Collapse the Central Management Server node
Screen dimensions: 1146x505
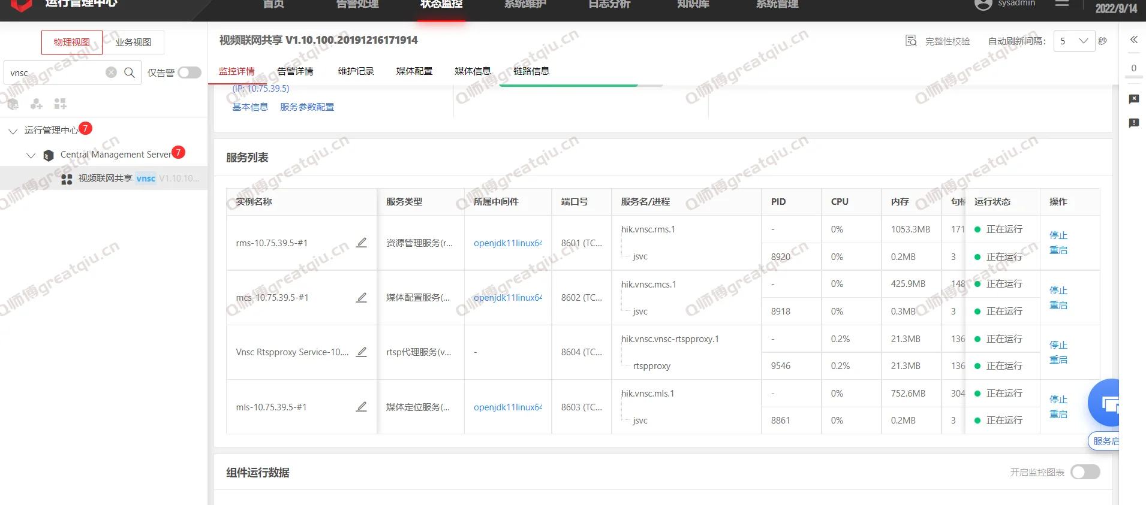click(31, 155)
